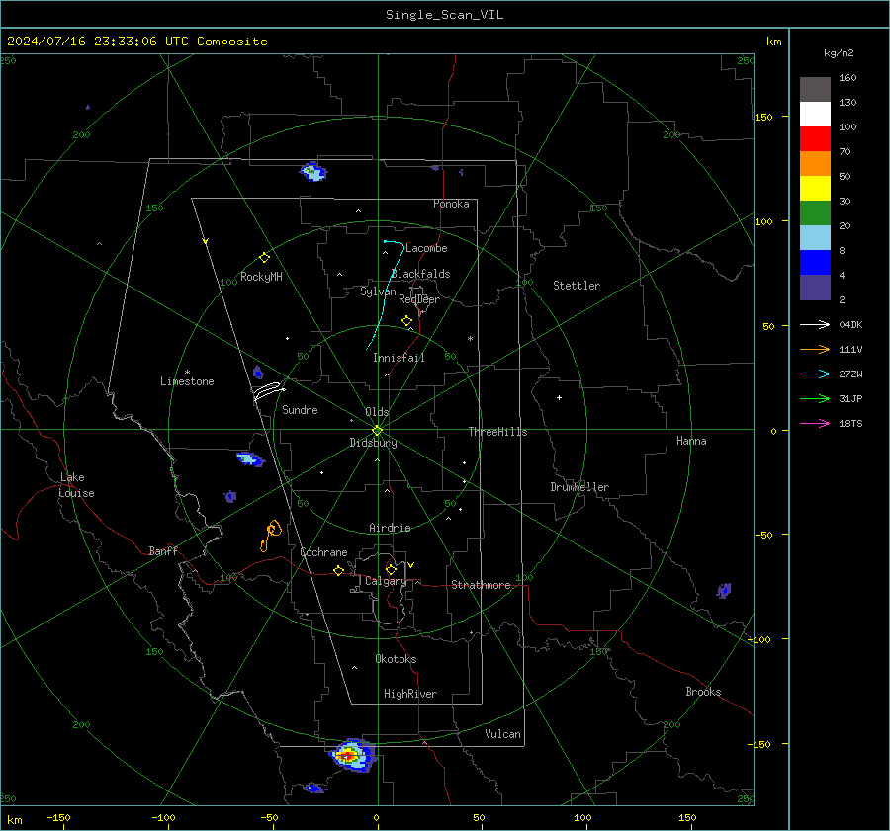Click the Stettler town label
This screenshot has height=831, width=890.
(577, 286)
